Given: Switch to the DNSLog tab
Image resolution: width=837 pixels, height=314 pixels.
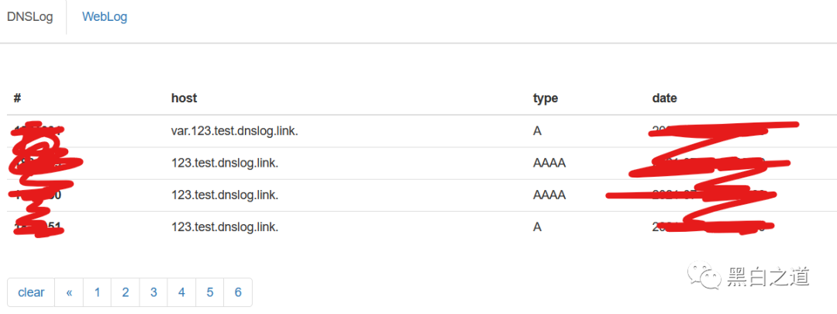Looking at the screenshot, I should [30, 17].
